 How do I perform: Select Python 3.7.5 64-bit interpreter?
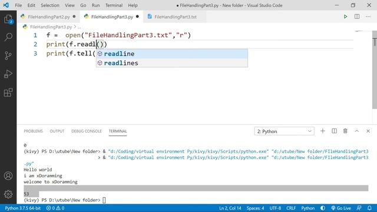point(23,208)
